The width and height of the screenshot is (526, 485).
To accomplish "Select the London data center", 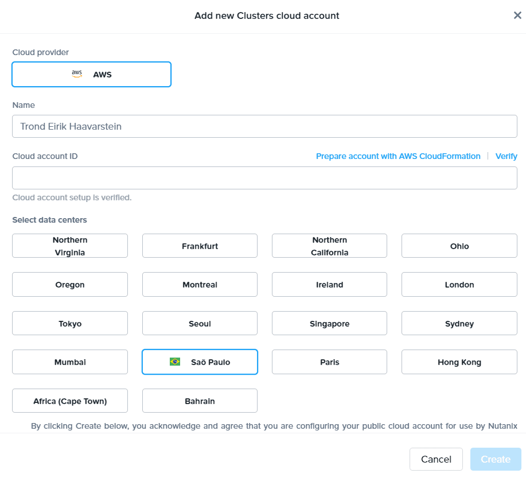I will click(x=459, y=284).
